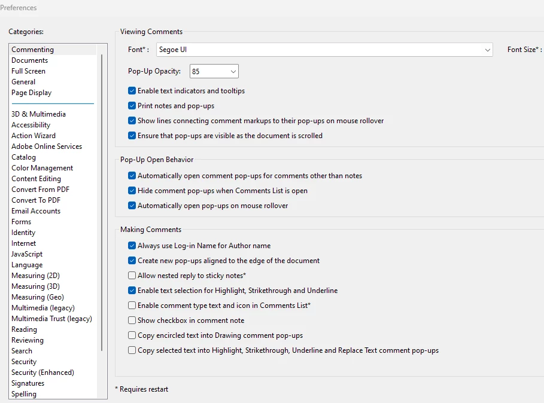The image size is (544, 403).
Task: Toggle Enable text indicators and tooltips checkbox
Action: (132, 91)
